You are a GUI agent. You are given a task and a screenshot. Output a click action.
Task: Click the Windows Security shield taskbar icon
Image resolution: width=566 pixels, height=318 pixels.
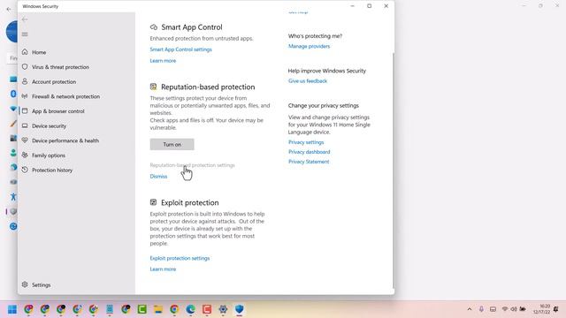coord(240,309)
